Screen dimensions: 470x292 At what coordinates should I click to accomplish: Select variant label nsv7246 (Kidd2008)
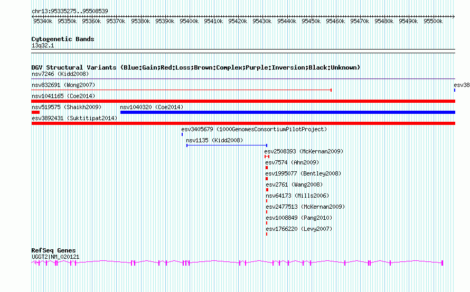tap(60, 74)
